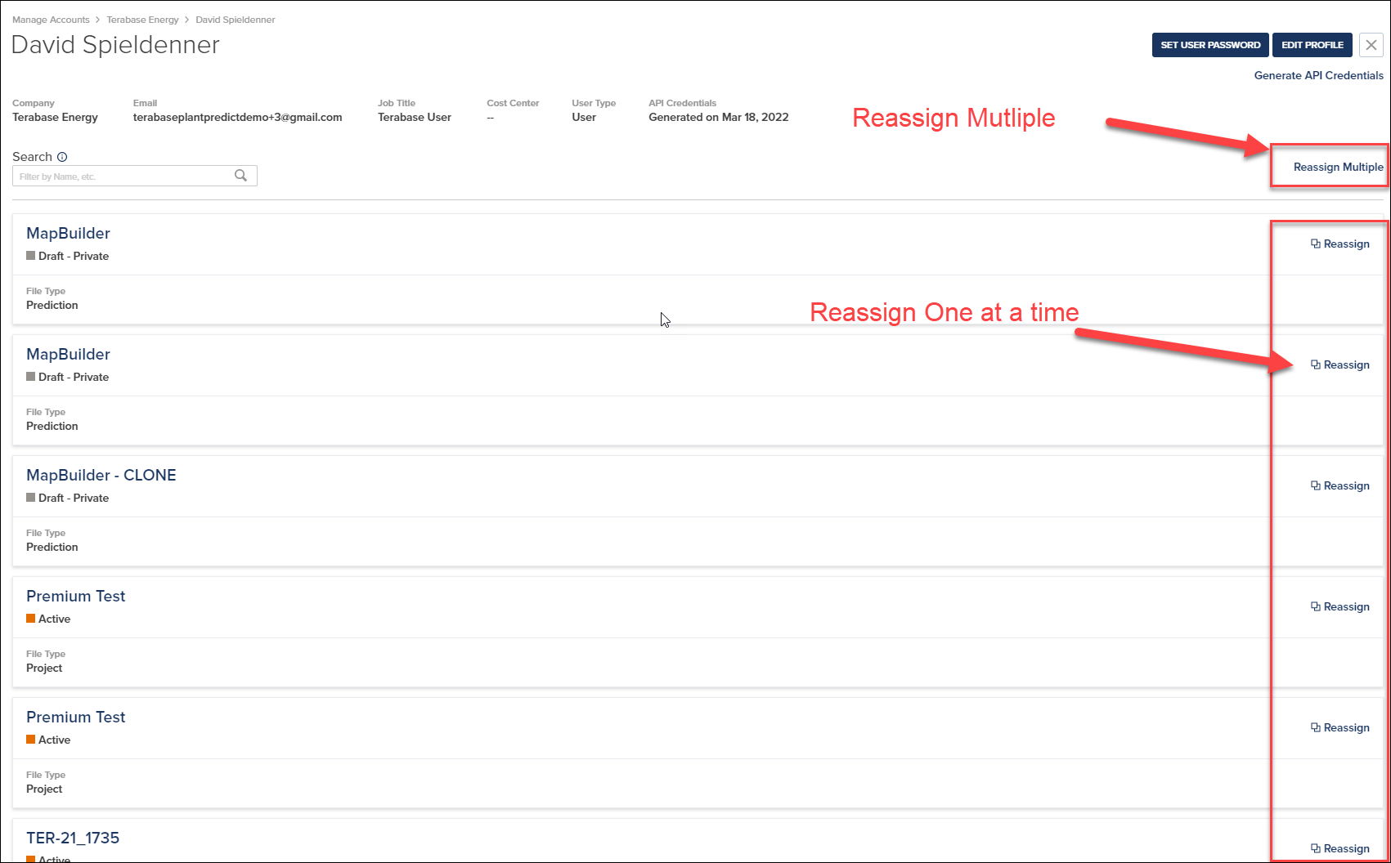
Task: Select the David Spieldenner breadcrumb
Action: coord(236,20)
